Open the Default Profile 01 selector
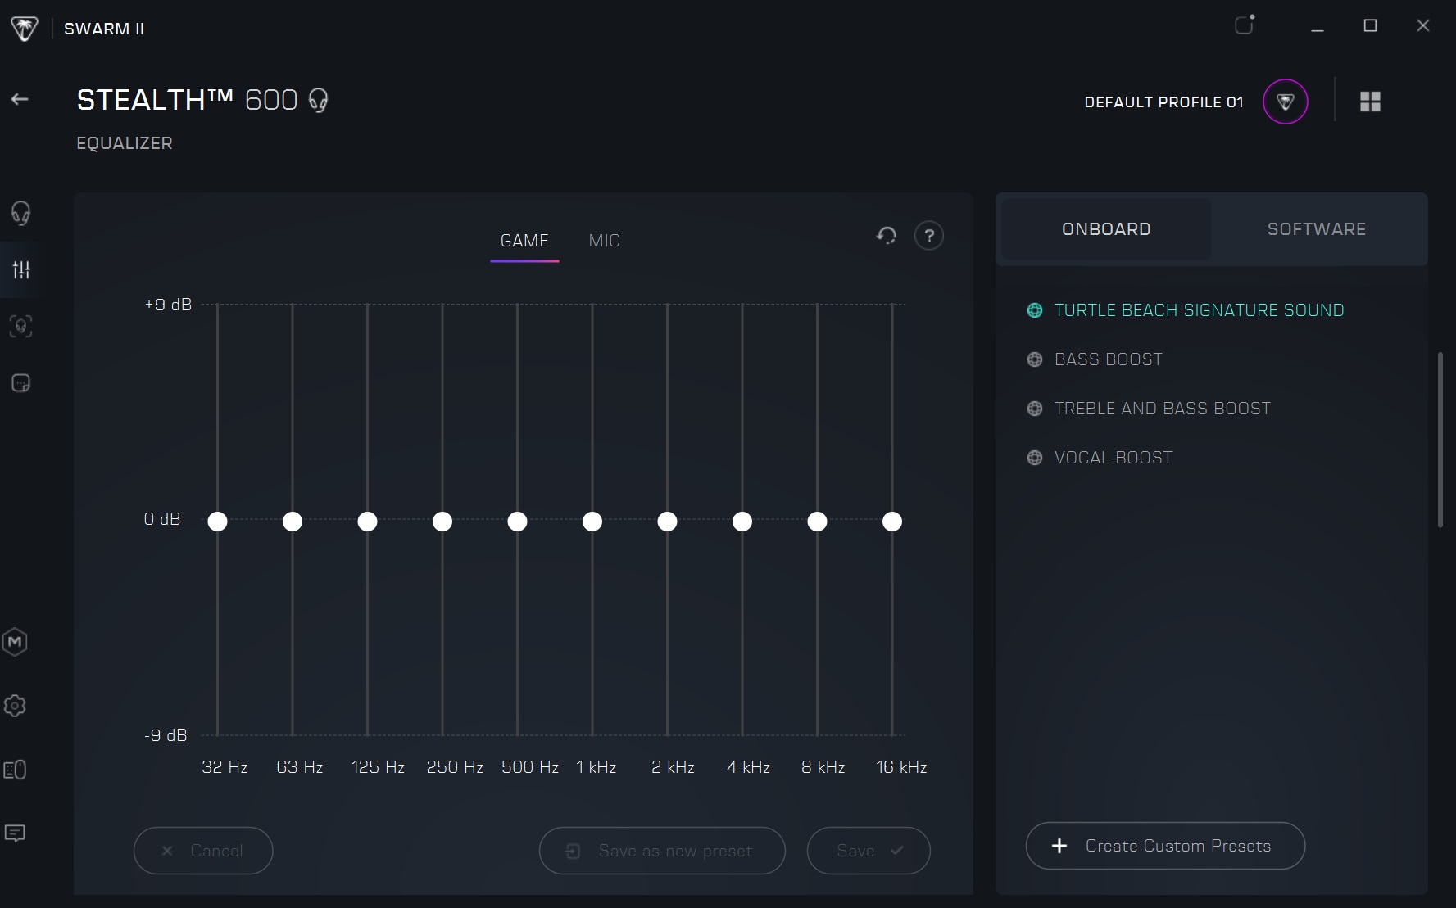This screenshot has width=1456, height=908. (1285, 102)
